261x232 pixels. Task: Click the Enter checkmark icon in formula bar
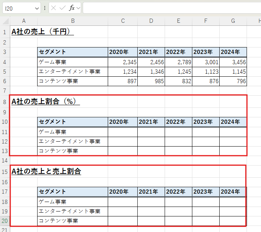tap(63, 8)
